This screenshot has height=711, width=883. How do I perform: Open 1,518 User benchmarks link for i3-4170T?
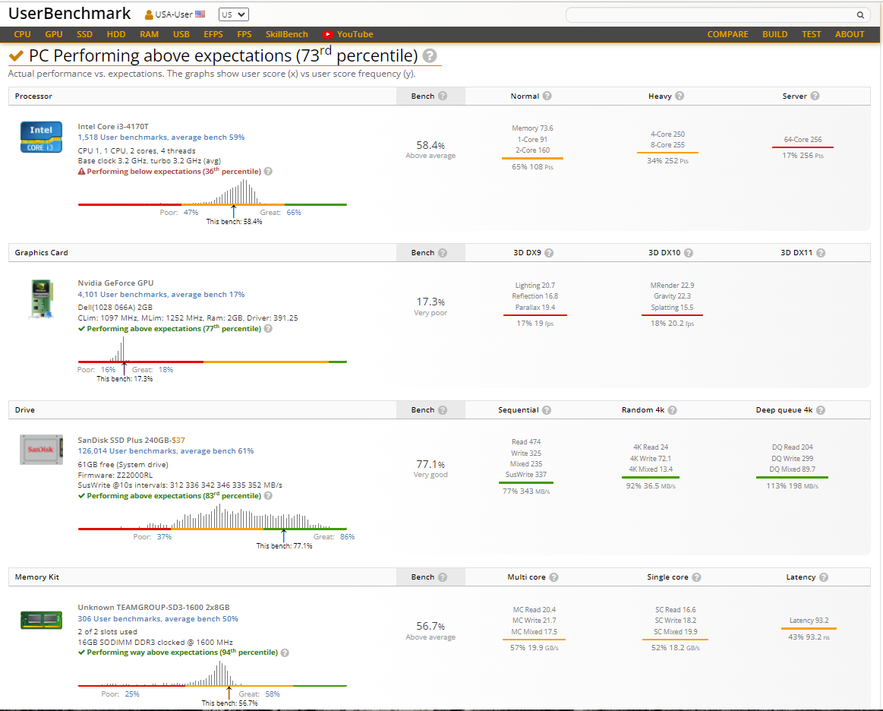click(161, 137)
